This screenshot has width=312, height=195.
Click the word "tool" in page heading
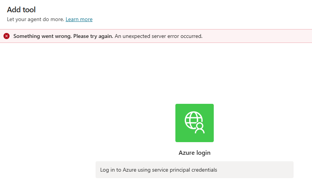click(29, 10)
